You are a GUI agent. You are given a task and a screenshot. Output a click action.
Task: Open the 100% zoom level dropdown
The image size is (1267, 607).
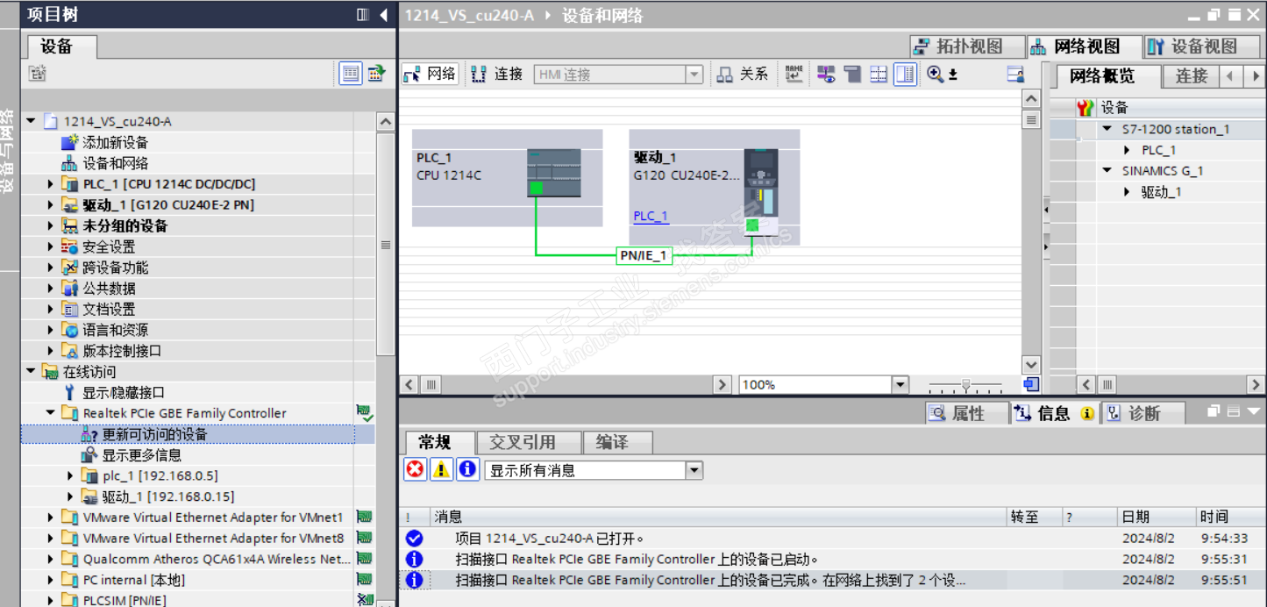900,384
